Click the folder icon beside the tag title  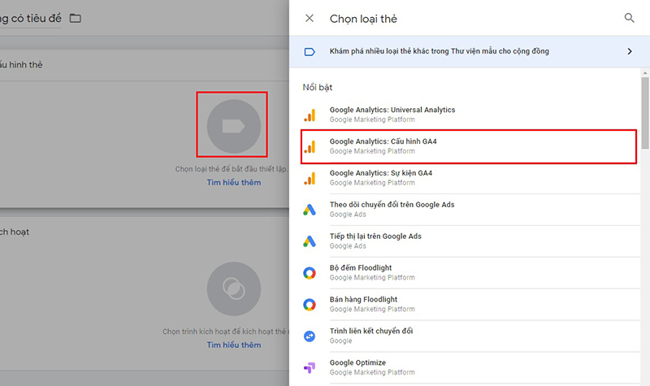click(75, 18)
